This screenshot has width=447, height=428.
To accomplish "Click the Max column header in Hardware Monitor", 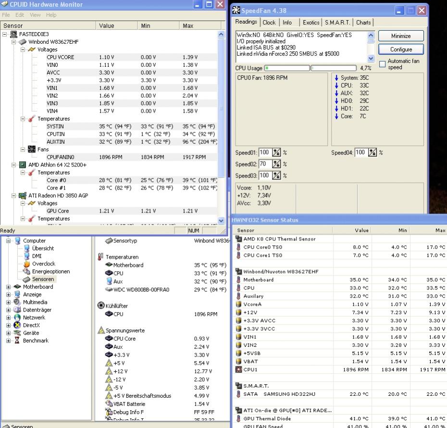I will pos(200,25).
